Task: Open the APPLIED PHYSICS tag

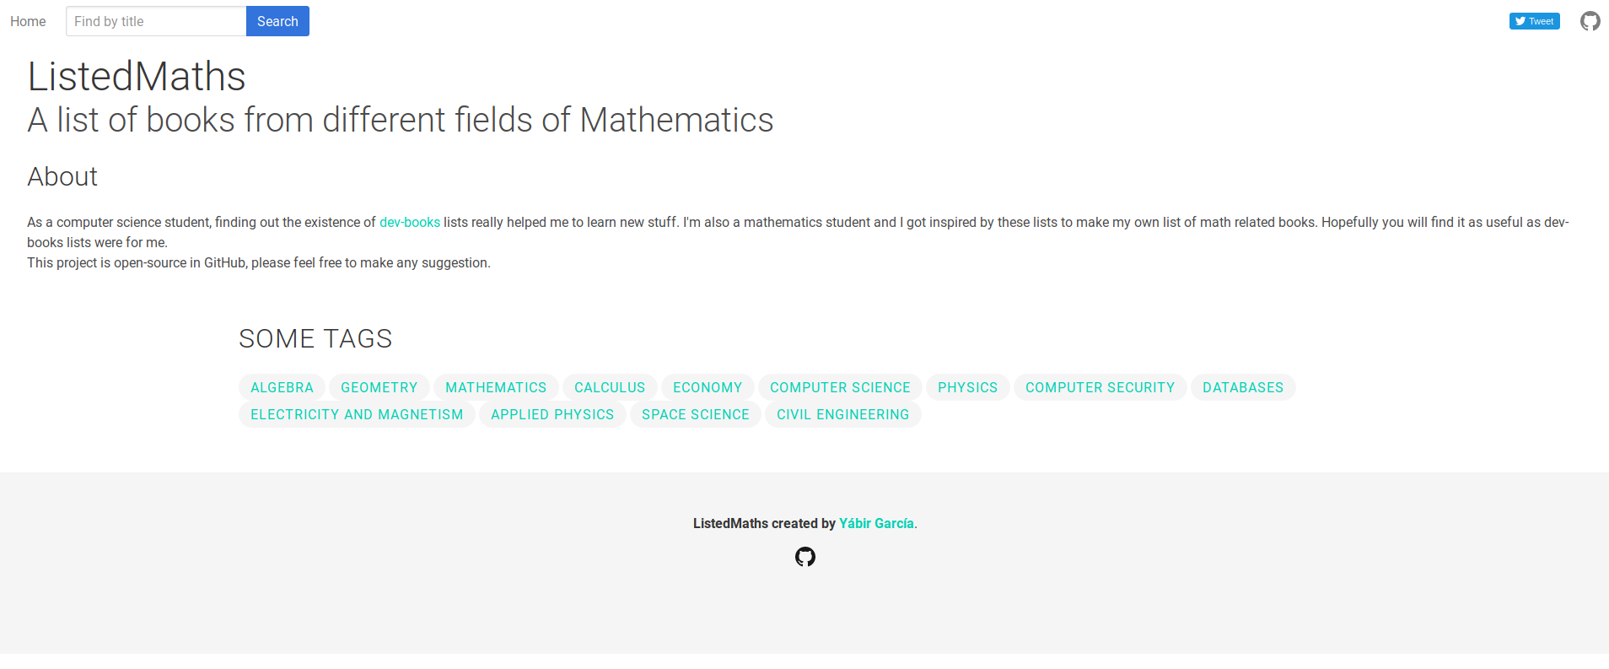Action: [552, 414]
